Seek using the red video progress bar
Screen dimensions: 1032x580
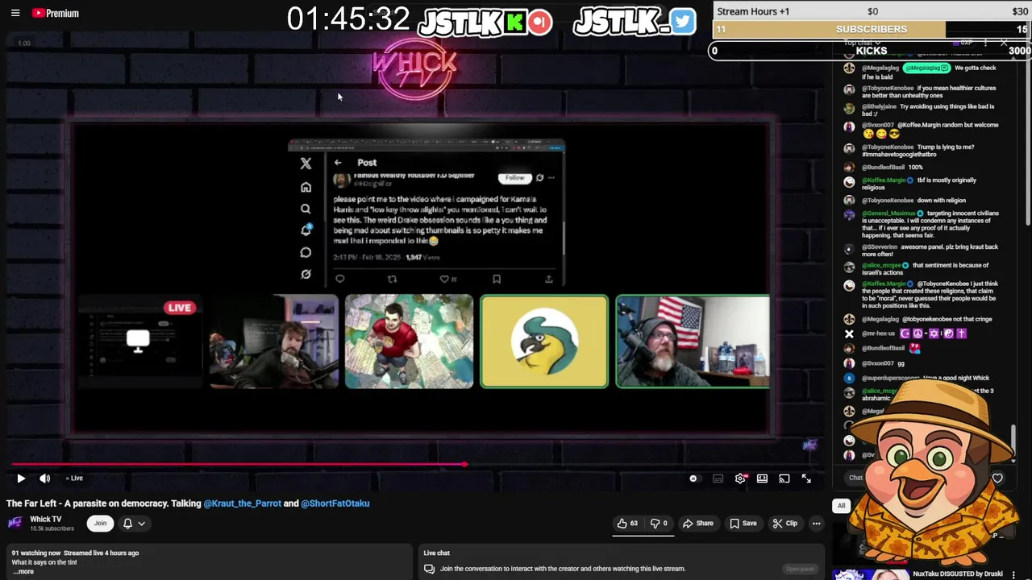(239, 465)
